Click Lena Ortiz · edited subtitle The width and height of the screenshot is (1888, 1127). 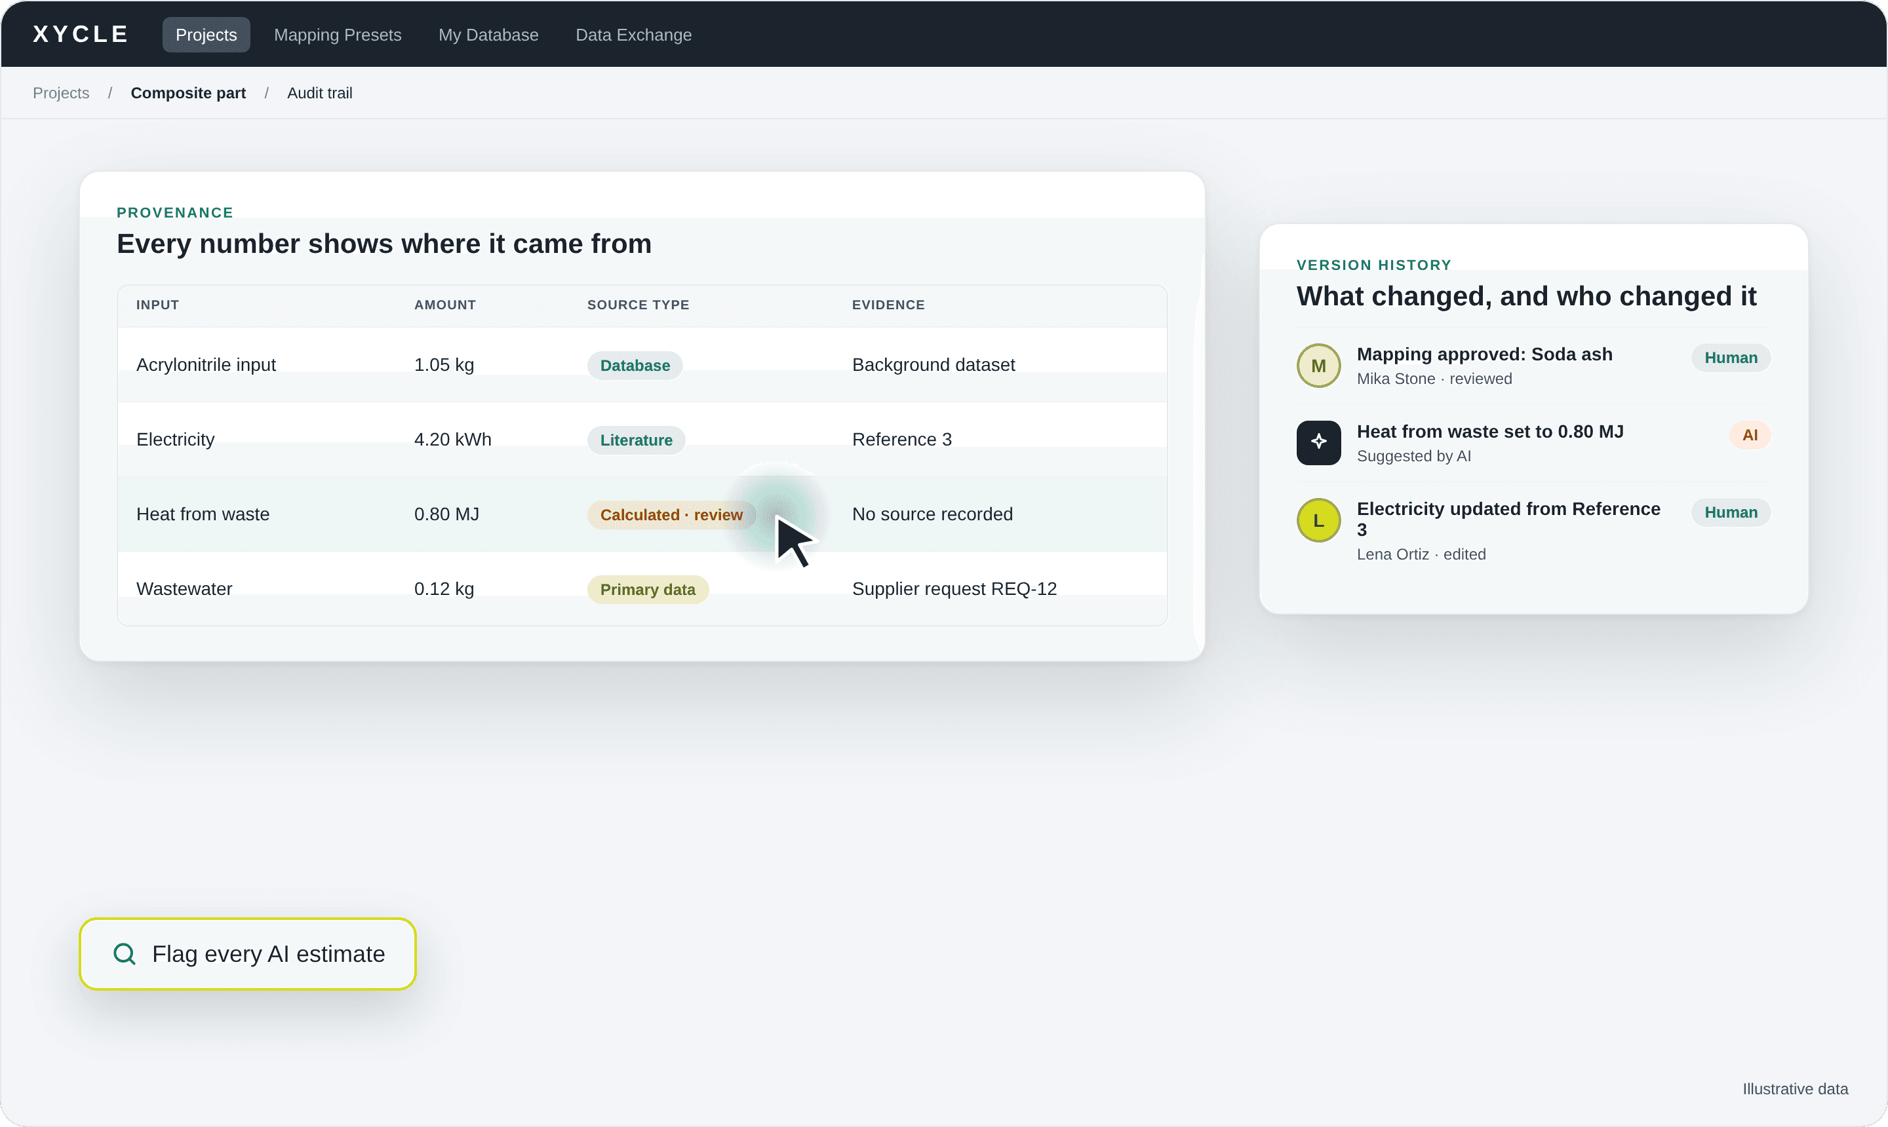click(x=1421, y=554)
